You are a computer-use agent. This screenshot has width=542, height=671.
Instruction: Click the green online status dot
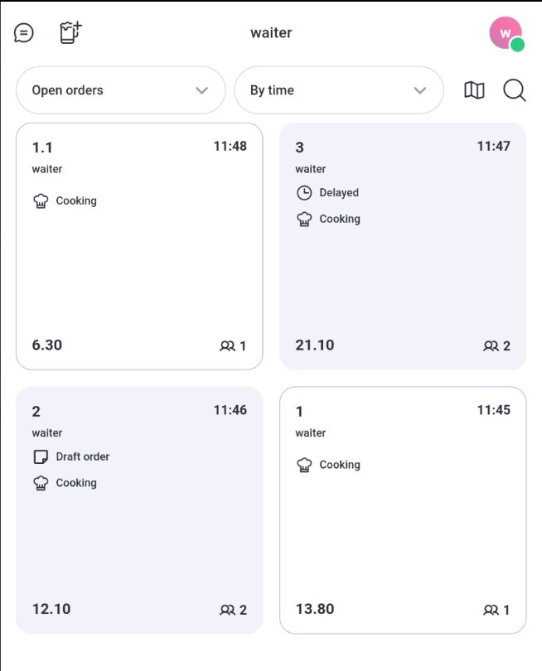[518, 45]
